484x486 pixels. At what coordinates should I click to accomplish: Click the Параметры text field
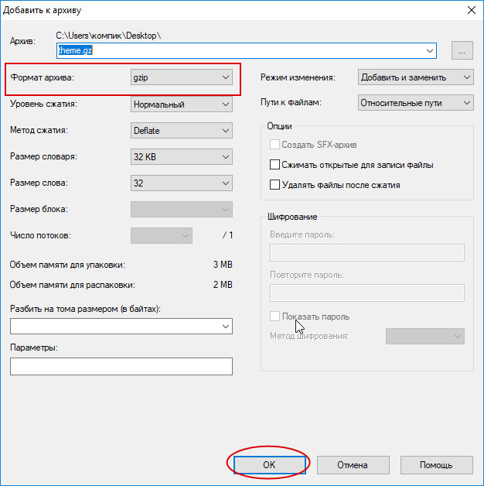pos(121,366)
